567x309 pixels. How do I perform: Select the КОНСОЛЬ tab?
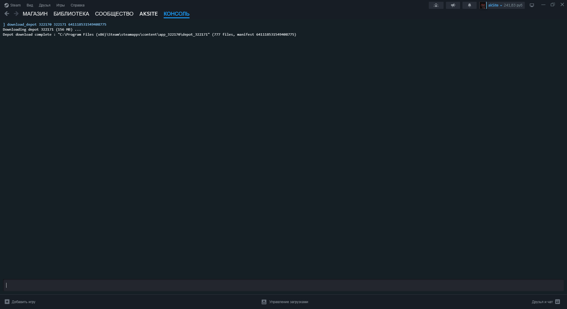(x=177, y=14)
